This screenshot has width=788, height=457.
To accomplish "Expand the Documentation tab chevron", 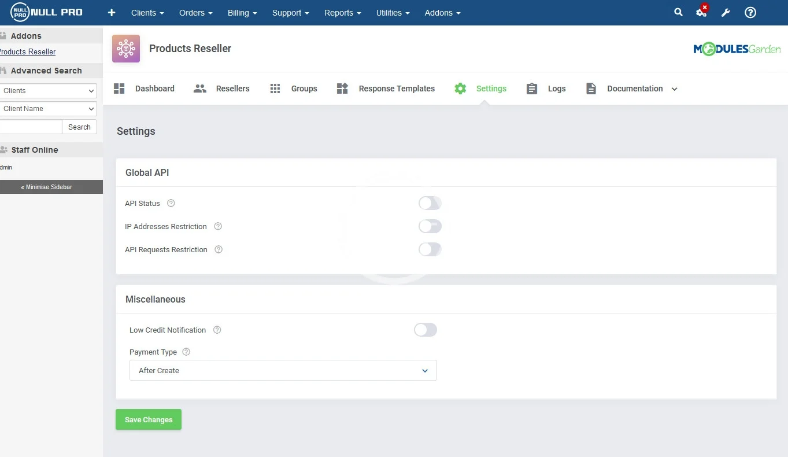I will [x=674, y=89].
